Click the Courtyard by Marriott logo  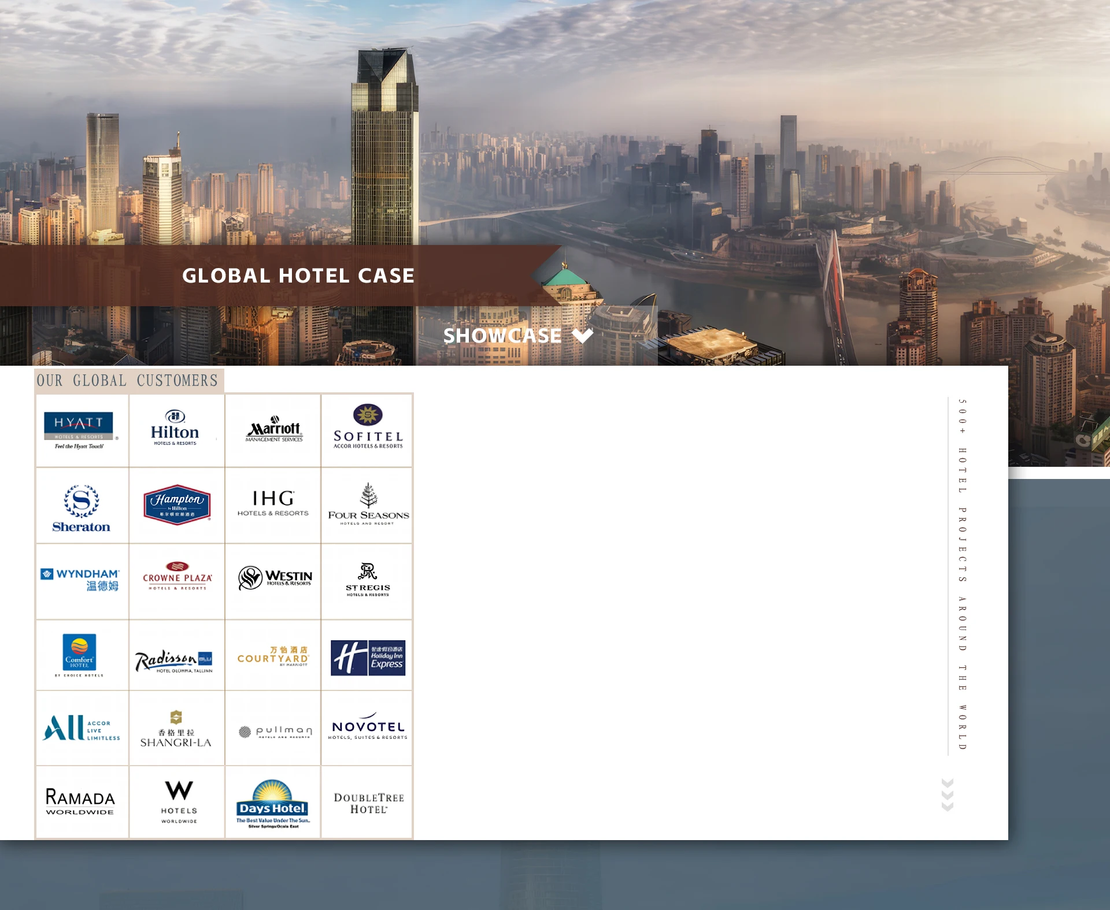coord(273,656)
